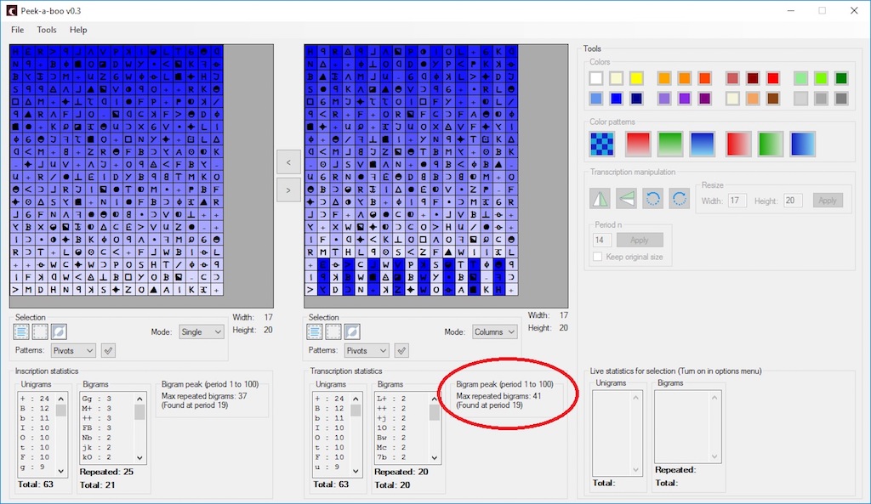The image size is (871, 504).
Task: Click the Resize Width input field
Action: tap(737, 201)
